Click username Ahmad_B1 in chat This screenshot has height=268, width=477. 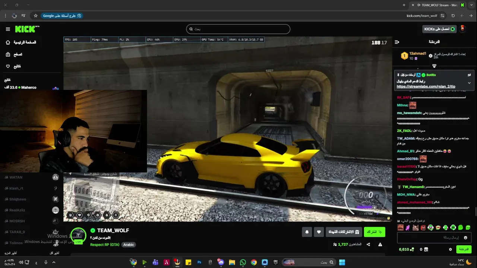point(405,151)
